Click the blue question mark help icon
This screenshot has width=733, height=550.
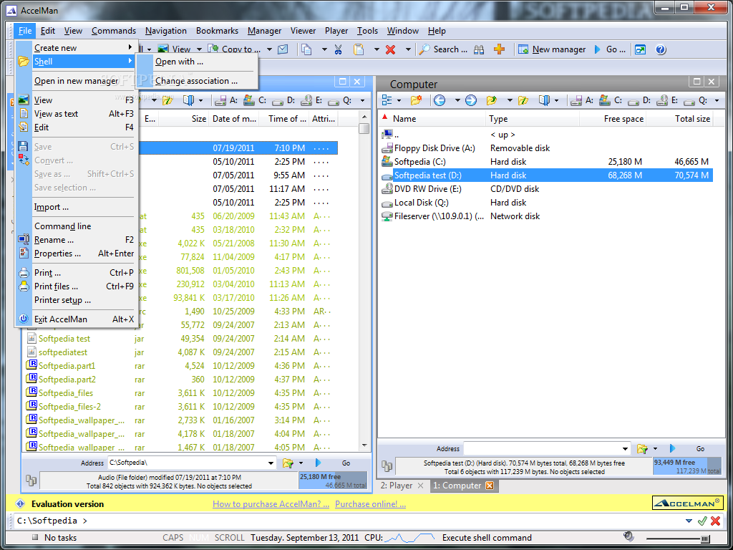661,49
